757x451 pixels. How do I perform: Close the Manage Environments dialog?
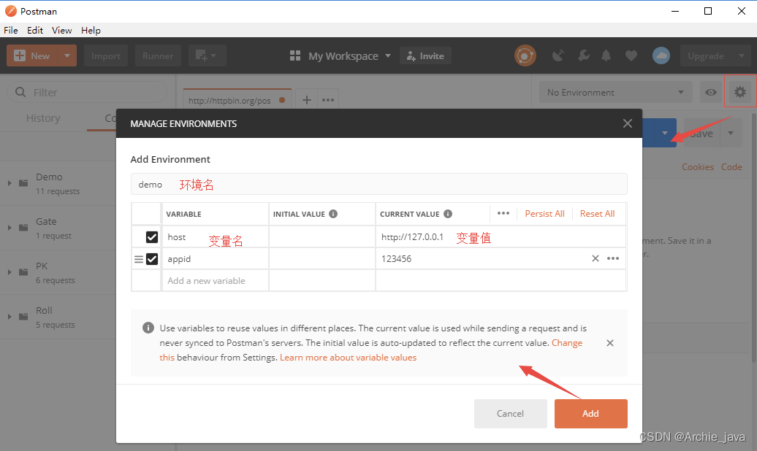[x=627, y=123]
